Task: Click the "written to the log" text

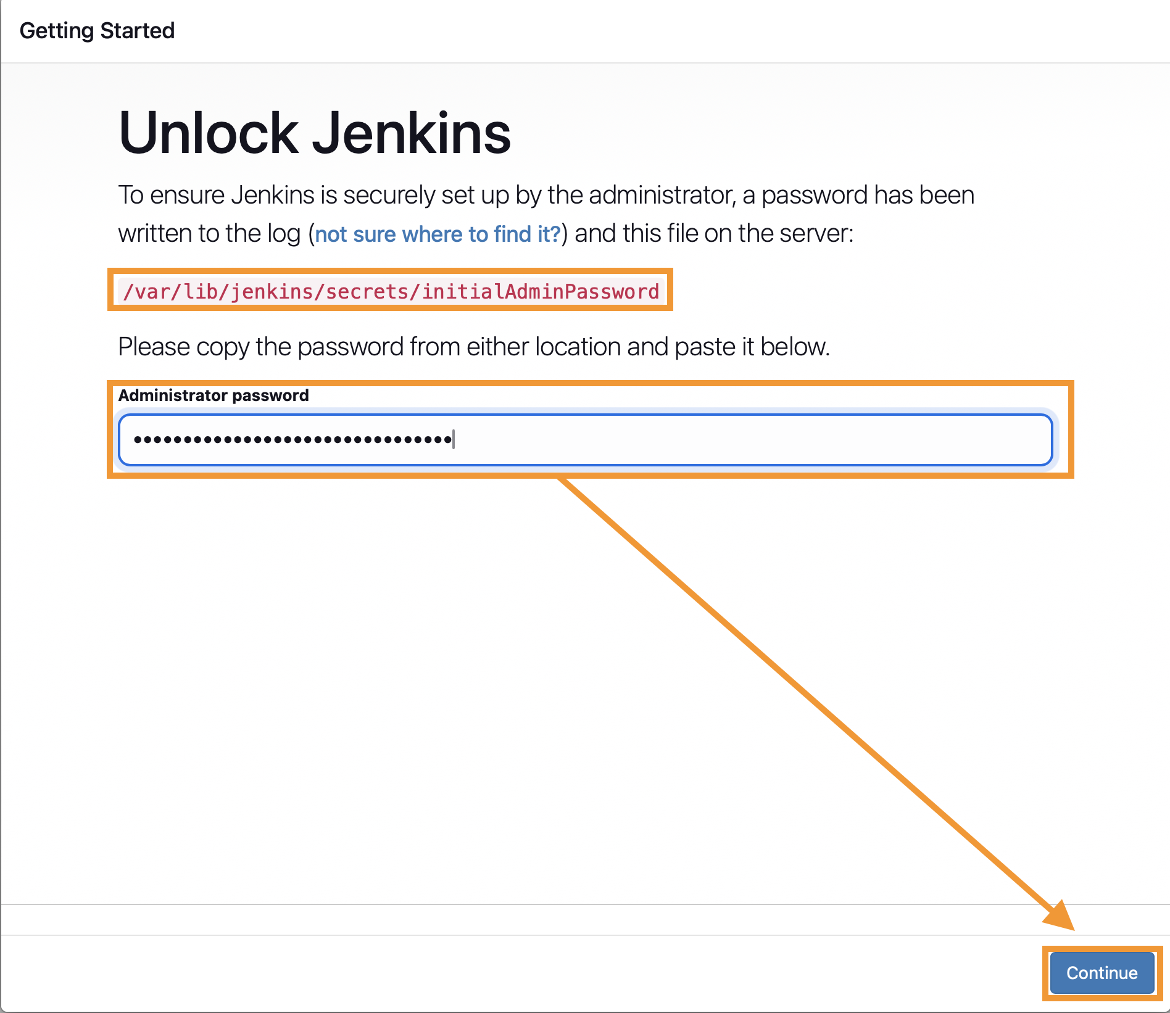Action: pyautogui.click(x=210, y=234)
